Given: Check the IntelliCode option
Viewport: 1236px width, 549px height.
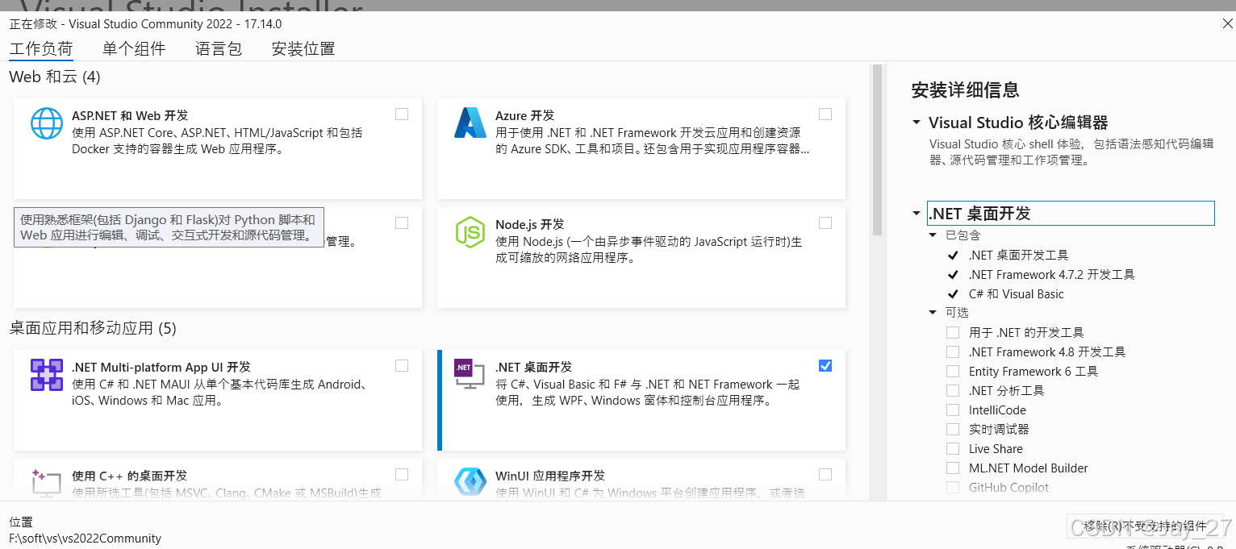Looking at the screenshot, I should click(953, 410).
